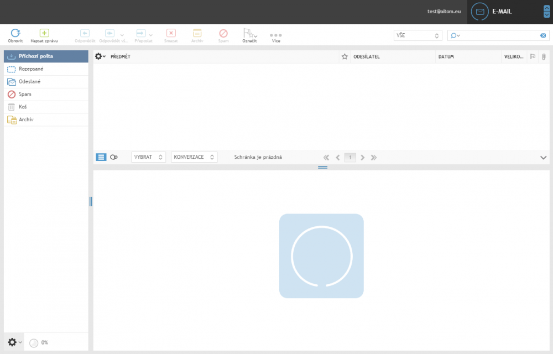The width and height of the screenshot is (553, 354).
Task: Switch to list view mode
Action: tap(101, 157)
